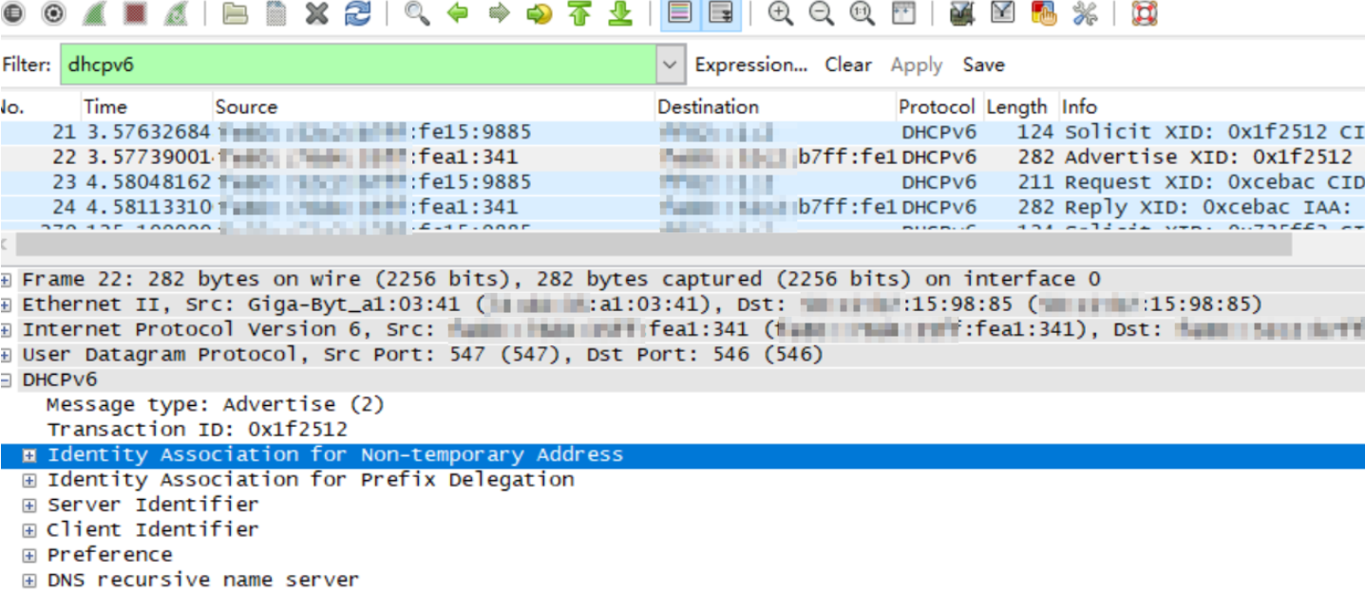Click the dhcpv6 display filter field
The width and height of the screenshot is (1365, 591).
click(358, 65)
